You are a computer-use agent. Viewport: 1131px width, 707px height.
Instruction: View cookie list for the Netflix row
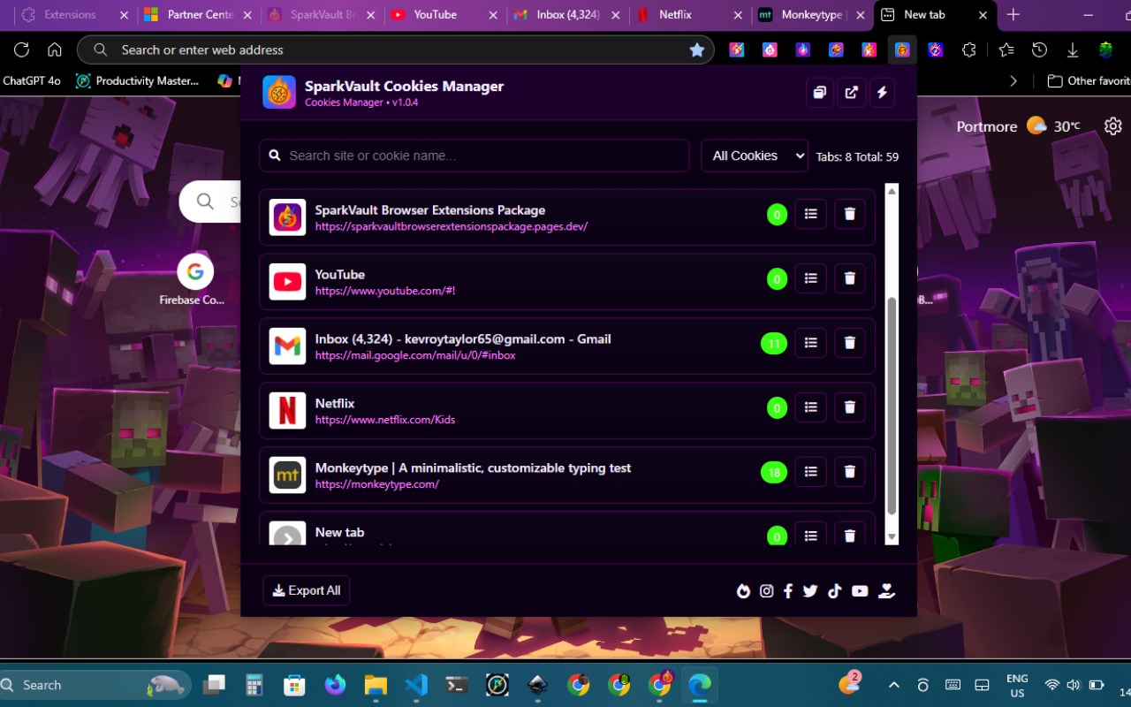(811, 407)
